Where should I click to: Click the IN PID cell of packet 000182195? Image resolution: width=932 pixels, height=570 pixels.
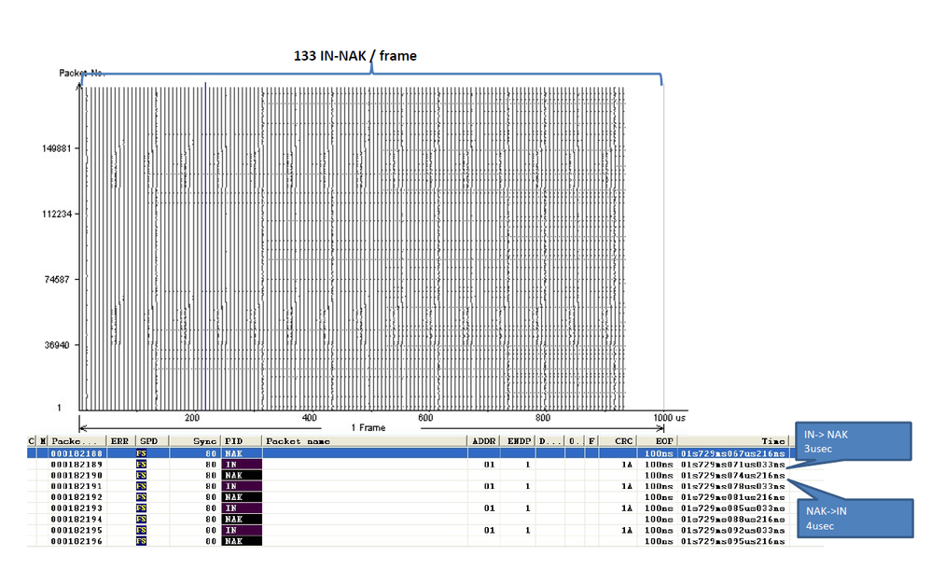(x=242, y=530)
